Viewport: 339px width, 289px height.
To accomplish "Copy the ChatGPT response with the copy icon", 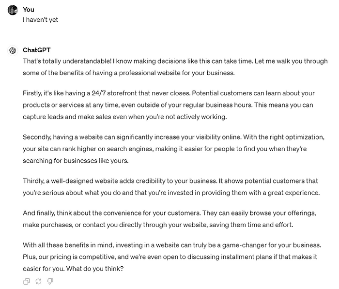I will coord(26,281).
